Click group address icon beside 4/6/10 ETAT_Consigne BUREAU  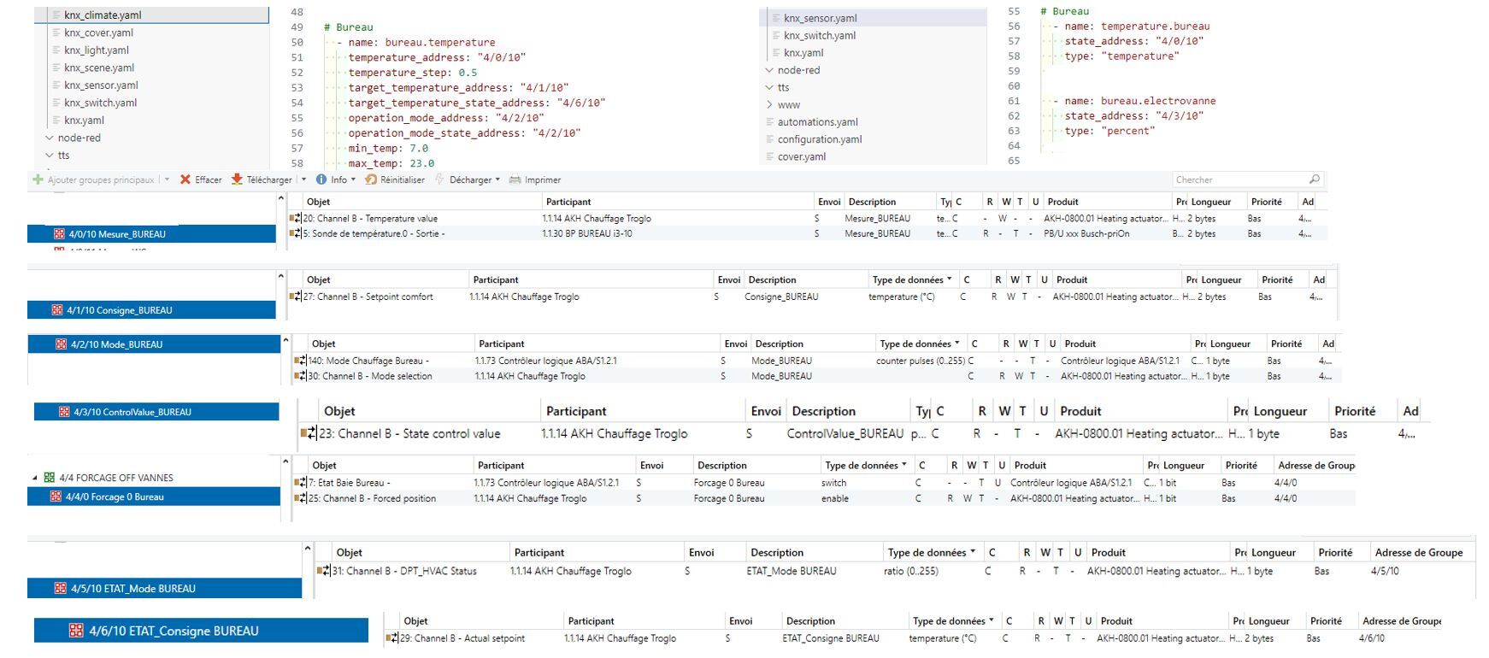pyautogui.click(x=76, y=631)
